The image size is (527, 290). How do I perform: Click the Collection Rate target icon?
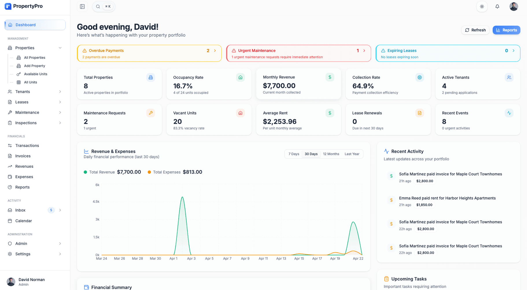419,77
